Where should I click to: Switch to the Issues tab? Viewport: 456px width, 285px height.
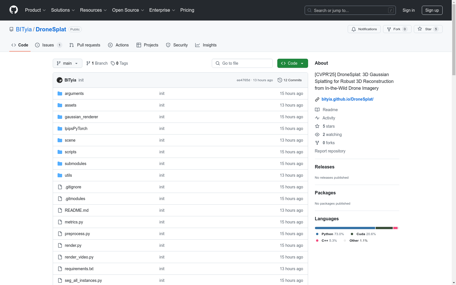[x=48, y=45]
